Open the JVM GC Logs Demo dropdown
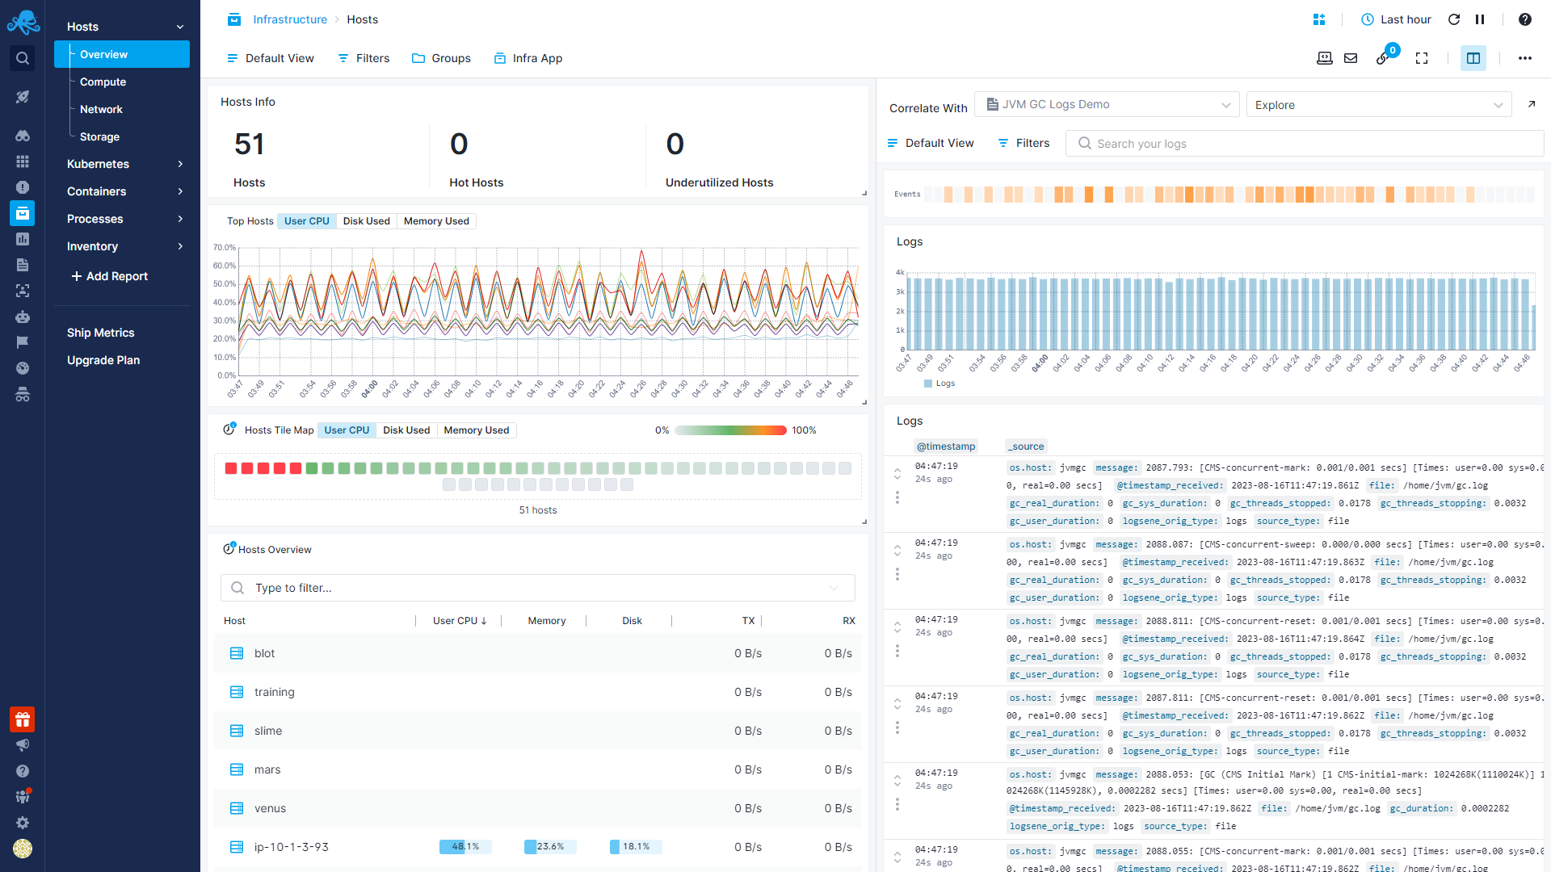The width and height of the screenshot is (1551, 872). 1107,105
